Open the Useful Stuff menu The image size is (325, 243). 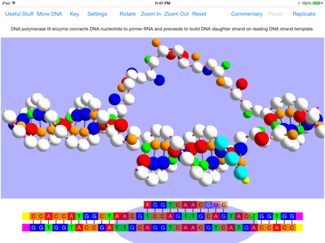pos(19,14)
